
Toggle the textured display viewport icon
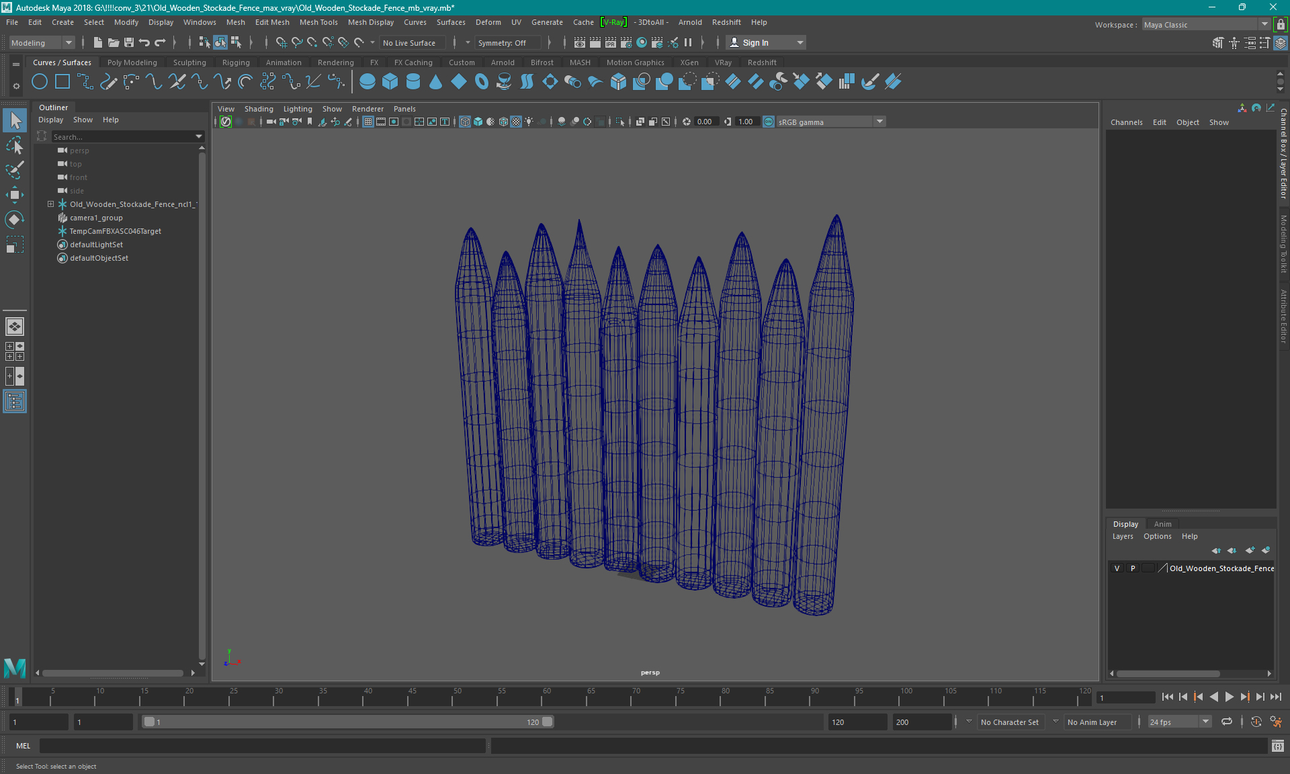point(516,122)
